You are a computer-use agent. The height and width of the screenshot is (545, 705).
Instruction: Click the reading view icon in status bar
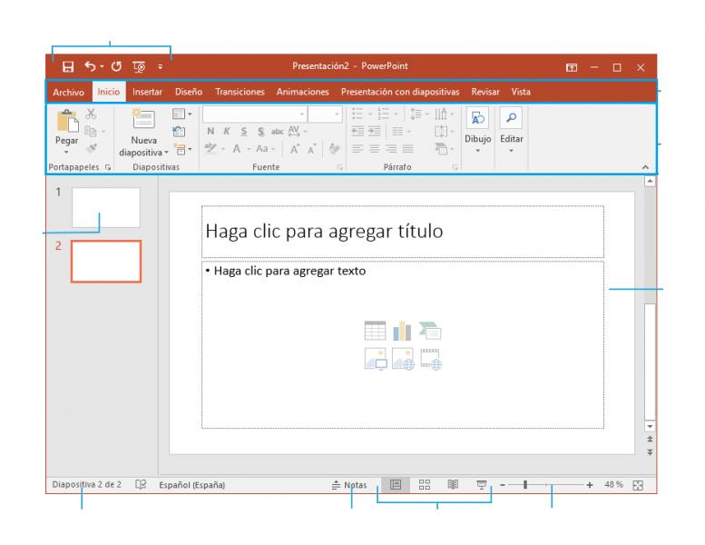[453, 485]
